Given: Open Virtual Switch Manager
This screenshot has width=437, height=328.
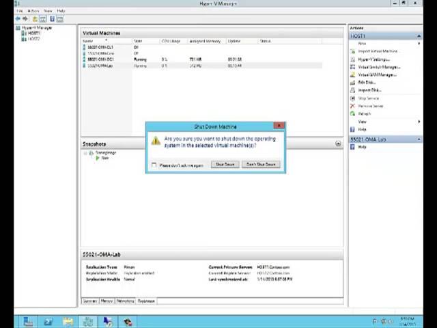Looking at the screenshot, I should (x=378, y=67).
